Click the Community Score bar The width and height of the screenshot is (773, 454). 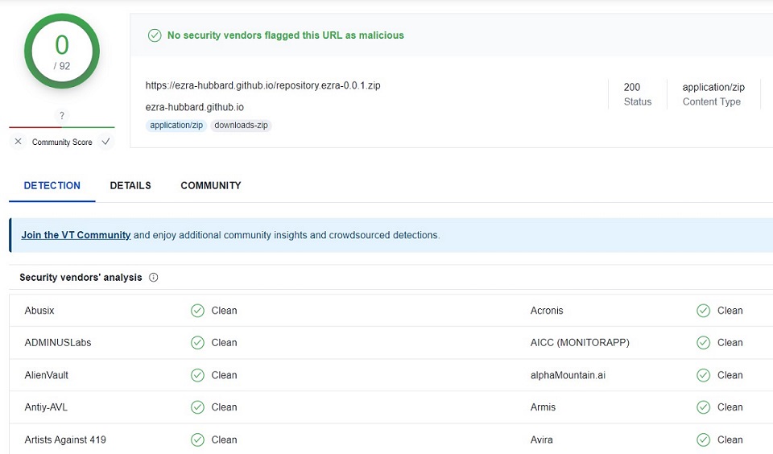point(62,127)
